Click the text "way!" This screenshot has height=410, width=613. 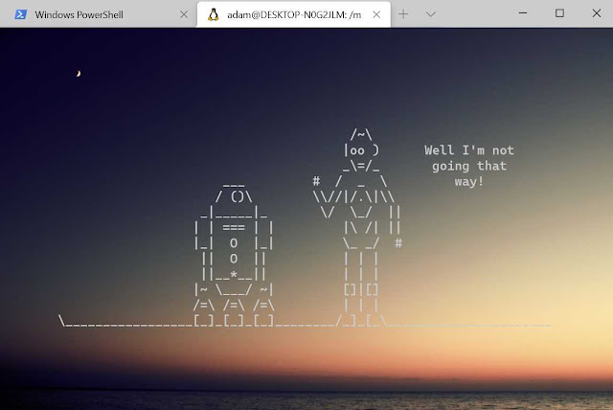coord(469,182)
